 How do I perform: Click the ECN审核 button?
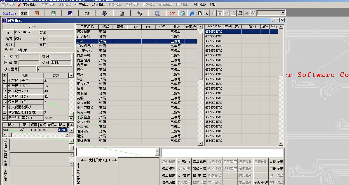coord(184,176)
